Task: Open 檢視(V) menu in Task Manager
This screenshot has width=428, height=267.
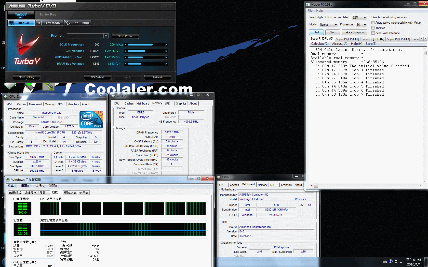Action: coord(40,186)
